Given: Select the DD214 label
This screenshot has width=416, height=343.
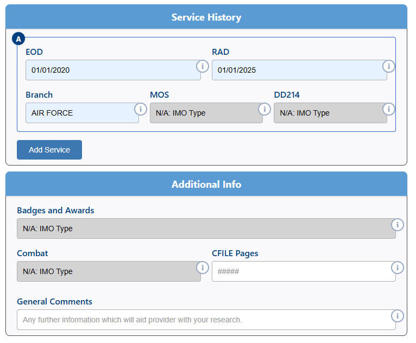Looking at the screenshot, I should pyautogui.click(x=287, y=95).
